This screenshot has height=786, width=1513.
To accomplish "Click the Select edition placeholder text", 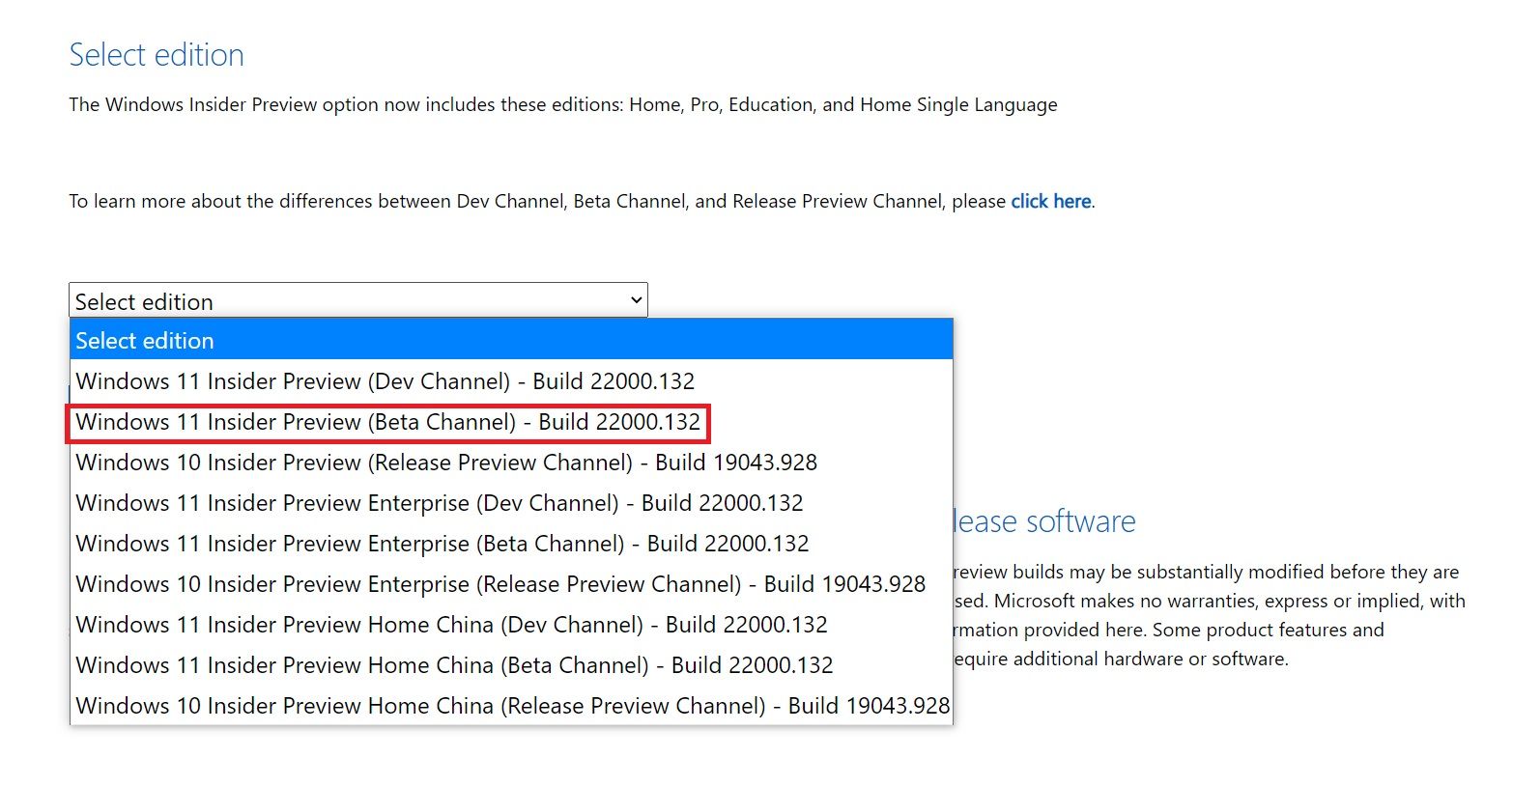I will [143, 301].
